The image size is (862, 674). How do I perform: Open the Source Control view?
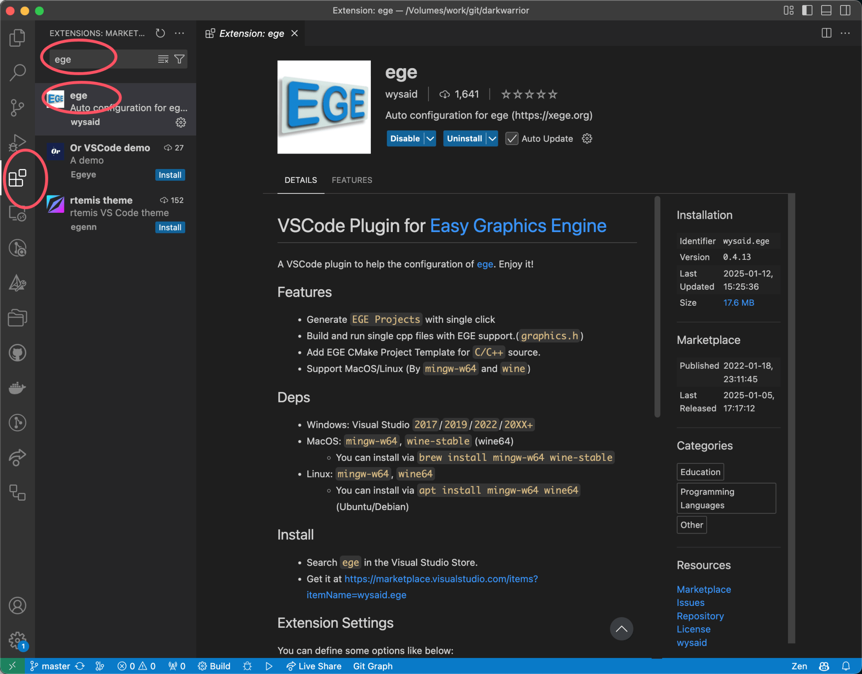click(17, 107)
